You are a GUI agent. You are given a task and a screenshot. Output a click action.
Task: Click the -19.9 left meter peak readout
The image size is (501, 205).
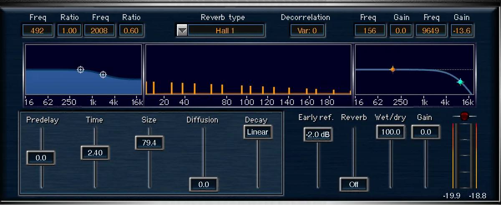click(452, 196)
